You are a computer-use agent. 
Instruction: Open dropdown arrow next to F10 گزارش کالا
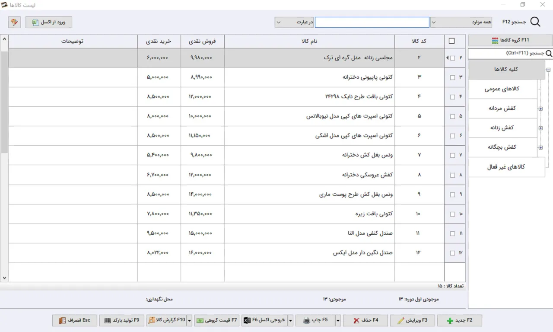click(189, 320)
